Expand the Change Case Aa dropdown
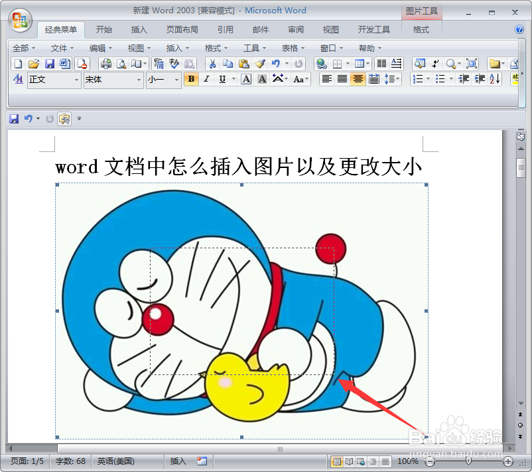532x472 pixels. pos(301,80)
